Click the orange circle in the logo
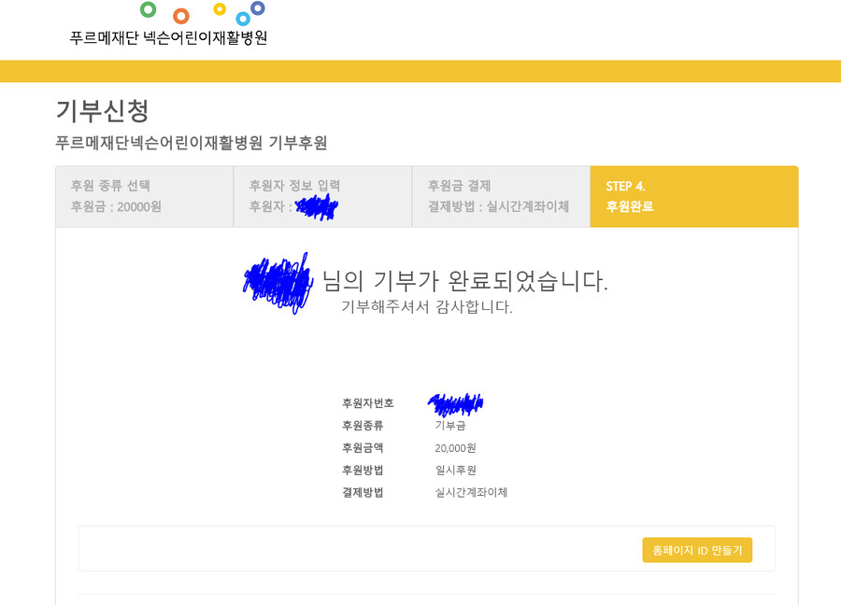This screenshot has height=605, width=841. point(181,16)
